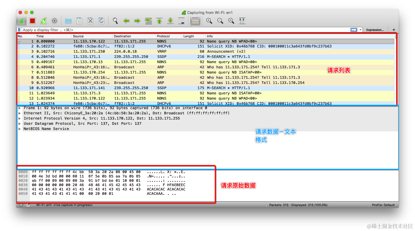
Task: Click hex bytes row at offset 0000
Action: (x=86, y=172)
